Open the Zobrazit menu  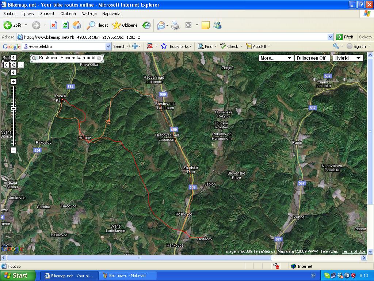pyautogui.click(x=47, y=14)
